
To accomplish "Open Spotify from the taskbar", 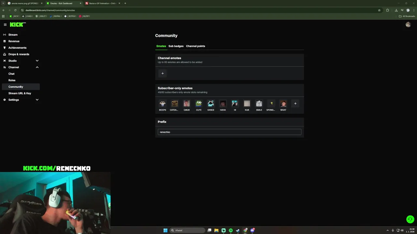I will tap(231, 230).
